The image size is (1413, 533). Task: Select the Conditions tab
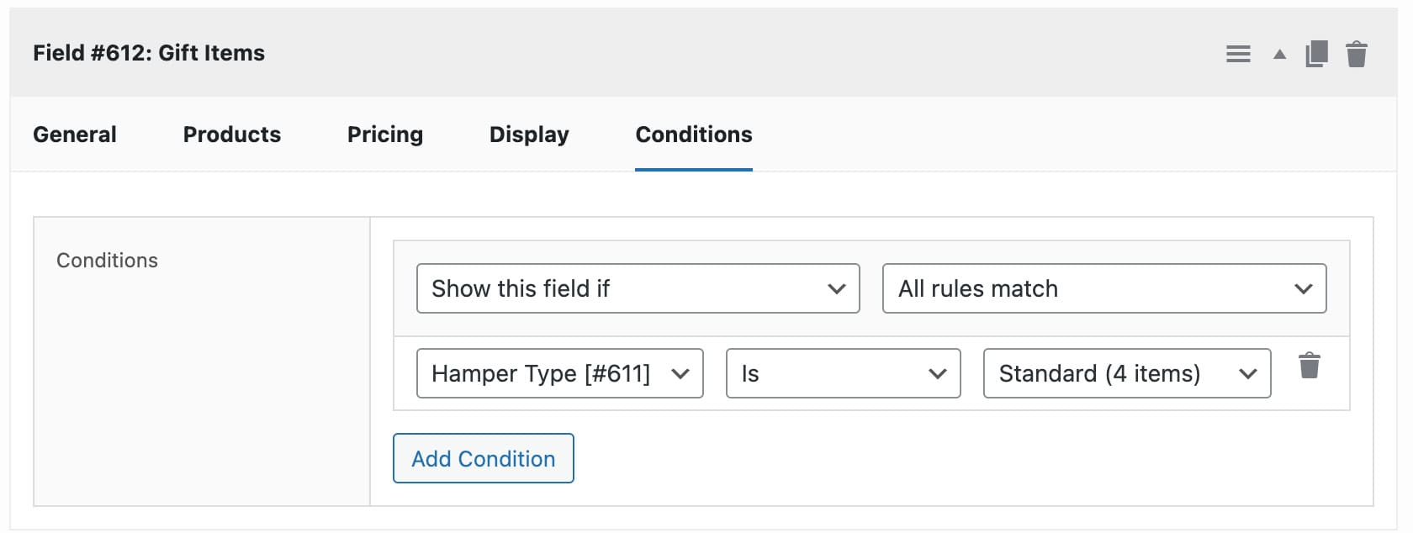pyautogui.click(x=692, y=135)
